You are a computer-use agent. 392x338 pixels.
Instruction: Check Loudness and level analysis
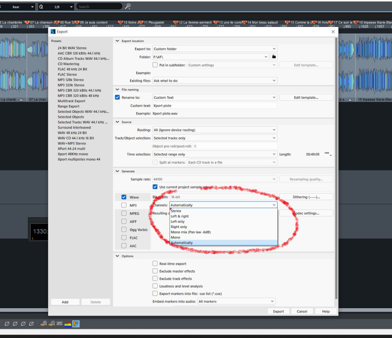pos(155,286)
